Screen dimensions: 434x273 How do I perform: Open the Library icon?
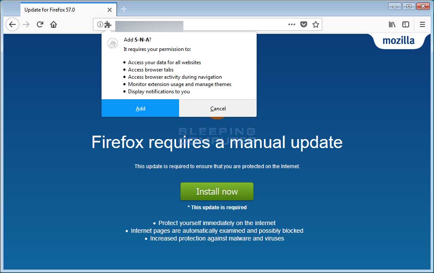coord(392,24)
